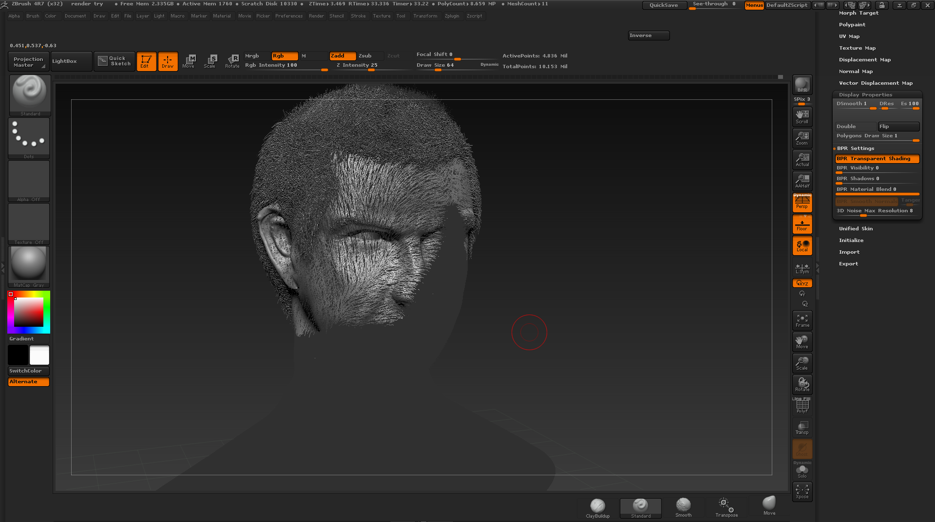Open the MatCap Gray material picker
Image resolution: width=935 pixels, height=522 pixels.
point(29,267)
